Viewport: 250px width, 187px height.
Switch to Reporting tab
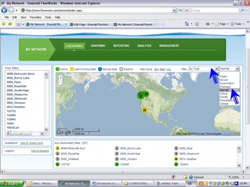point(121,46)
